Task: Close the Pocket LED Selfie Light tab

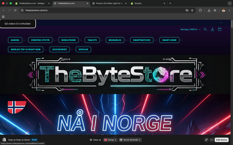Action: coord(126,3)
